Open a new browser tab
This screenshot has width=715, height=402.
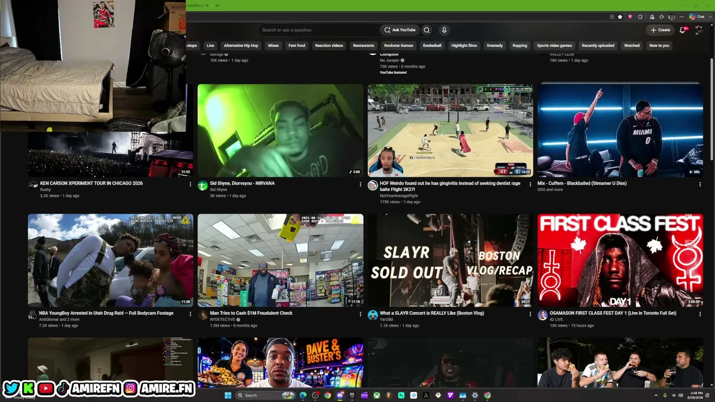tap(217, 6)
